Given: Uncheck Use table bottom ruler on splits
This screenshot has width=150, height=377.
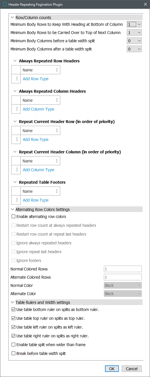Looking at the screenshot, I should coord(13,310).
